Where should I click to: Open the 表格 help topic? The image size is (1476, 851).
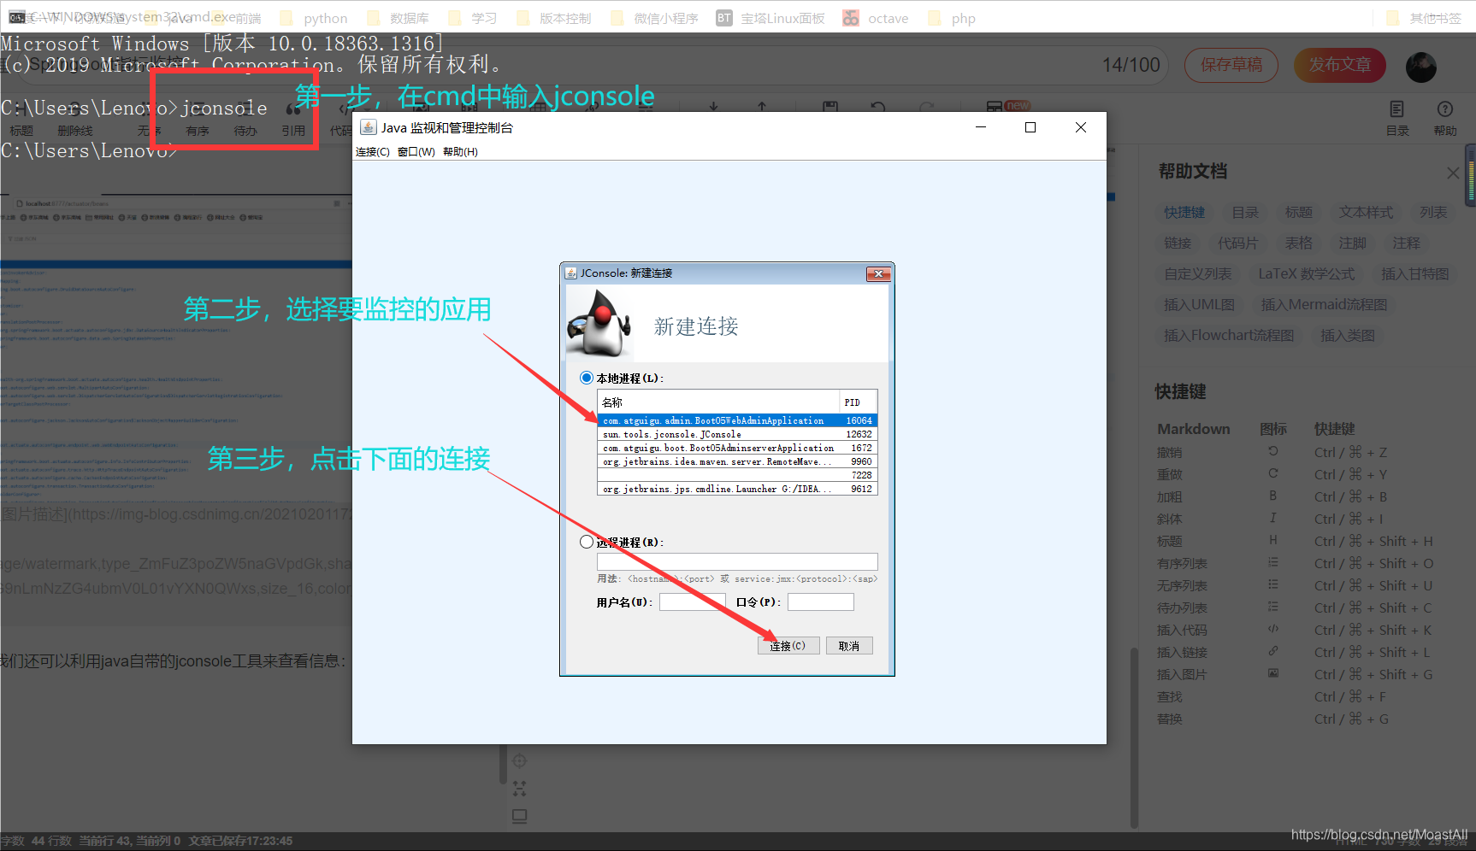coord(1299,244)
